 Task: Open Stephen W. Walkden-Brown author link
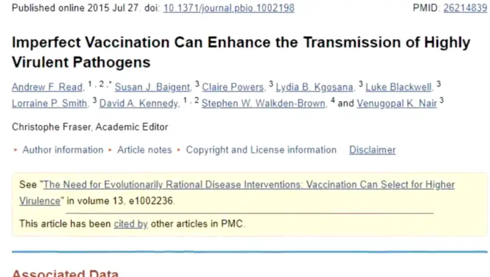coord(263,103)
